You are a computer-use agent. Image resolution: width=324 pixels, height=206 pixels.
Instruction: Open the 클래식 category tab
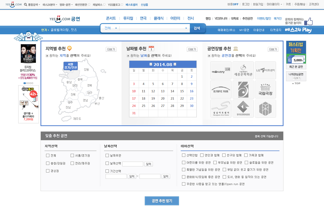click(158, 18)
